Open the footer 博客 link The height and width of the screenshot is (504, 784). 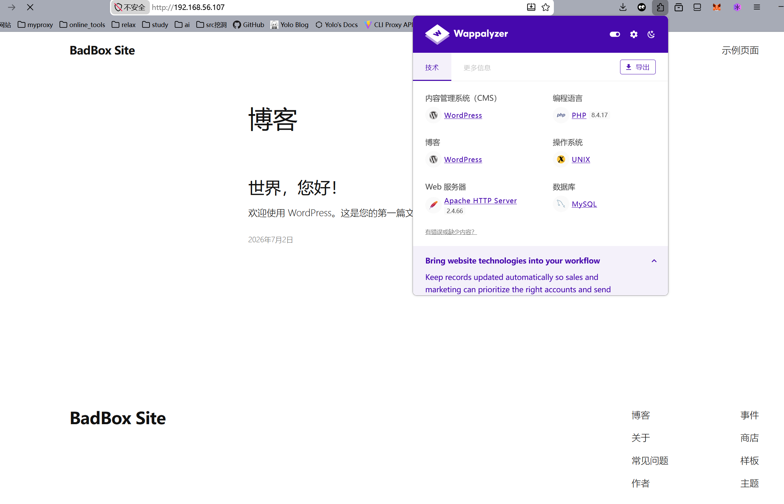click(x=641, y=415)
